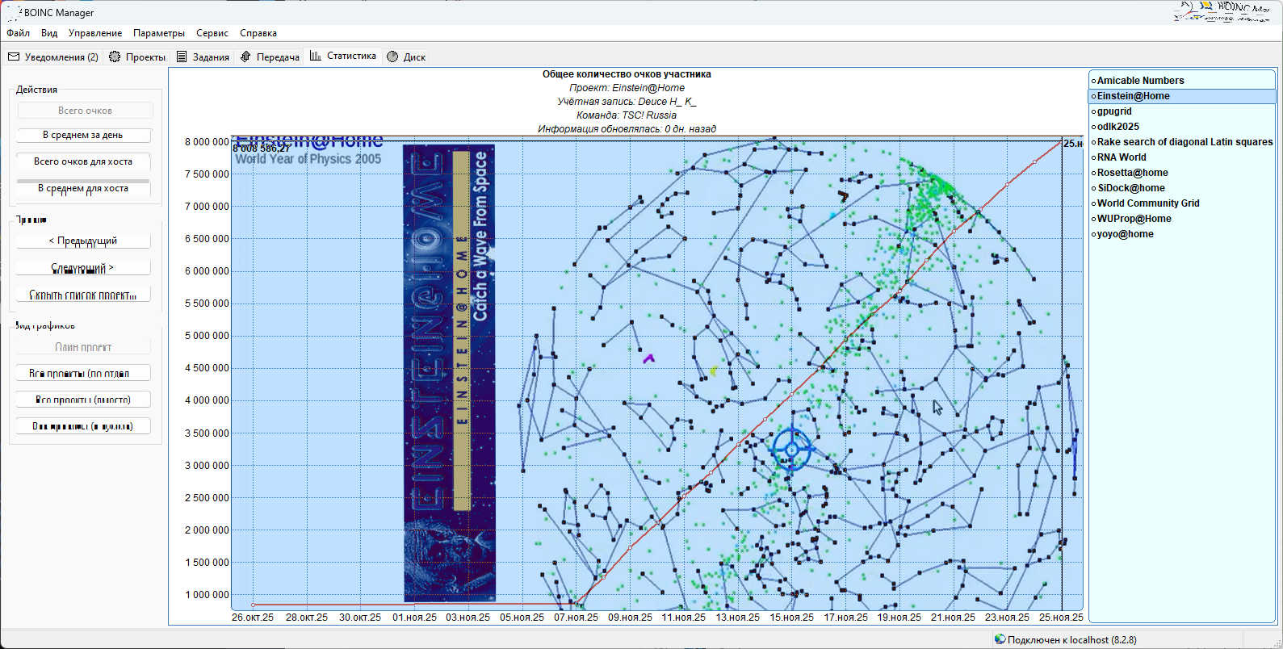
Task: Click the pie chart icon on Диск tab
Action: point(392,57)
